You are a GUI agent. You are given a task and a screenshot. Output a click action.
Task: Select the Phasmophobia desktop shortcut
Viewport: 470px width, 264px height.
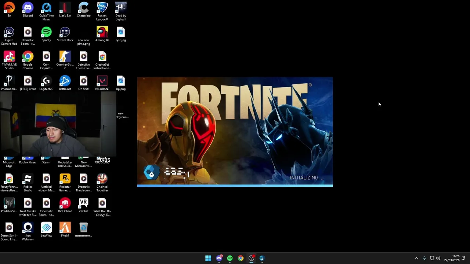pos(9,83)
